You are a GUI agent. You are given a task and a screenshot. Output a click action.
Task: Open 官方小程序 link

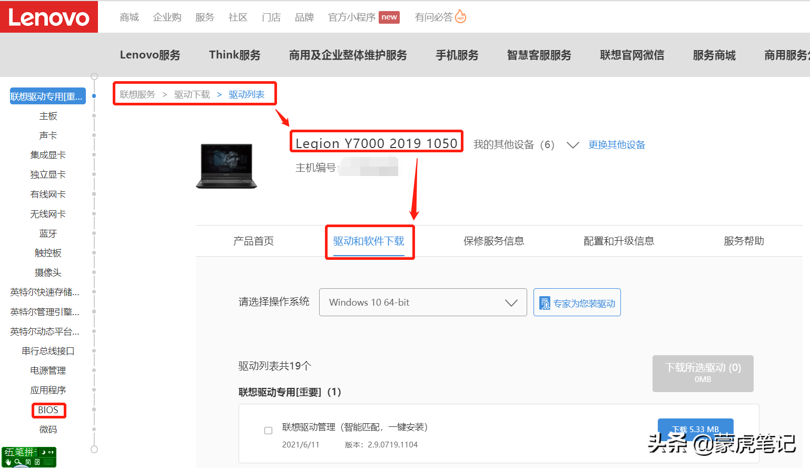coord(352,17)
